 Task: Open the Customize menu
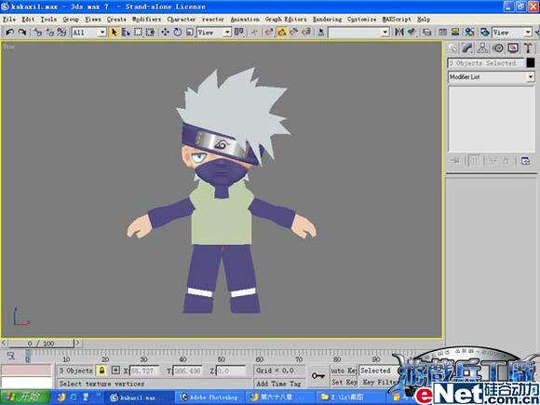362,20
